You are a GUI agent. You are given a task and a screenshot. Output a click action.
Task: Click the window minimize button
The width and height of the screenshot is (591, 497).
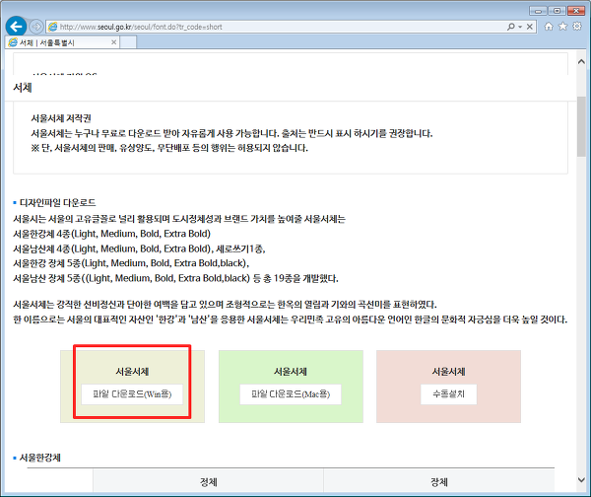pos(538,11)
